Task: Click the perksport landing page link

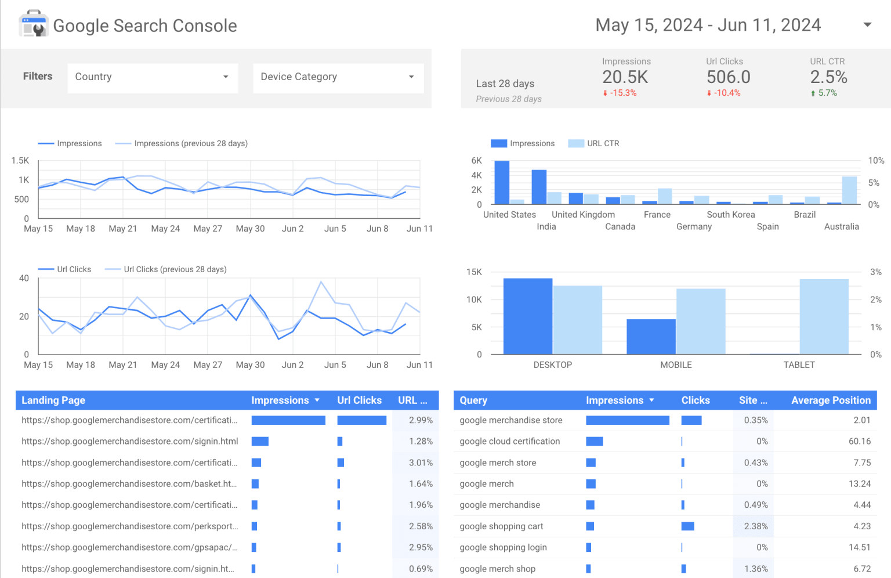Action: tap(129, 526)
